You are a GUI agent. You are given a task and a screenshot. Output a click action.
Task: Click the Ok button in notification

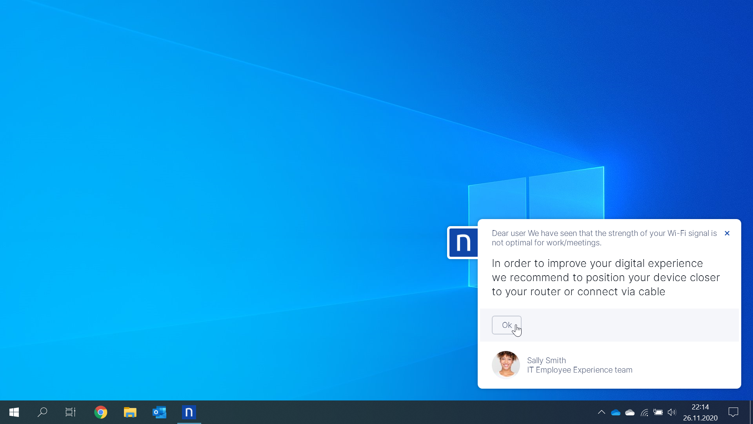[x=506, y=325]
